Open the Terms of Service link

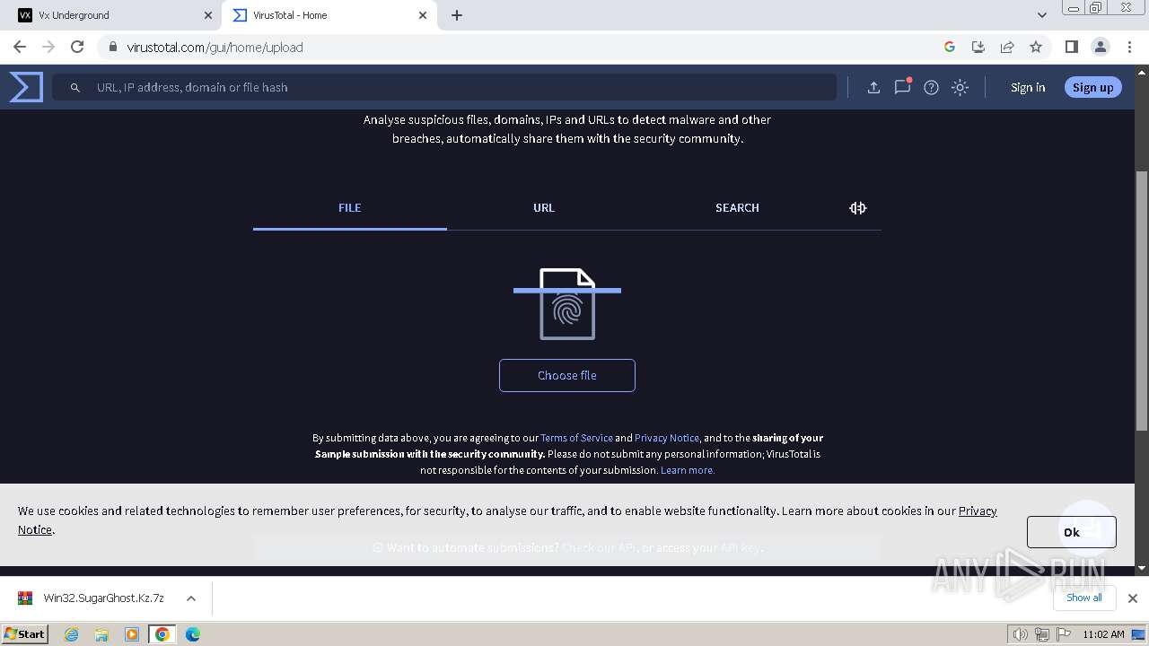[576, 438]
